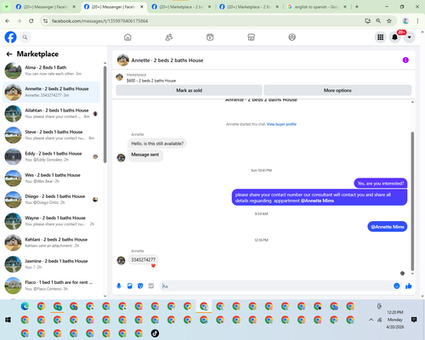425x340 pixels.
Task: Open Steve - 2 beds 1 baths chat
Action: coord(51,135)
